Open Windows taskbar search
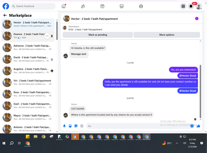207x153 pixels. click(x=12, y=143)
